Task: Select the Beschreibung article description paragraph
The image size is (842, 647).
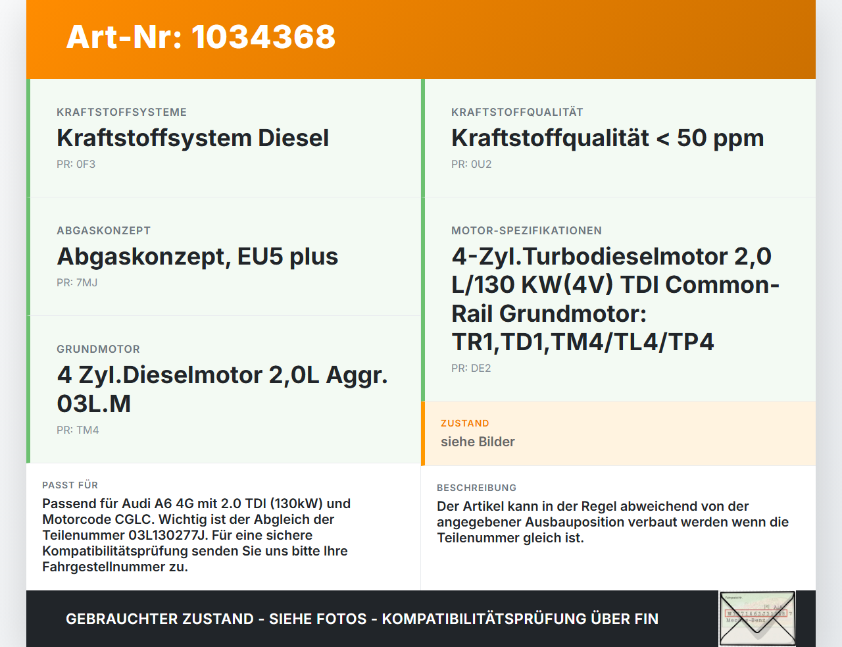Action: pos(613,522)
